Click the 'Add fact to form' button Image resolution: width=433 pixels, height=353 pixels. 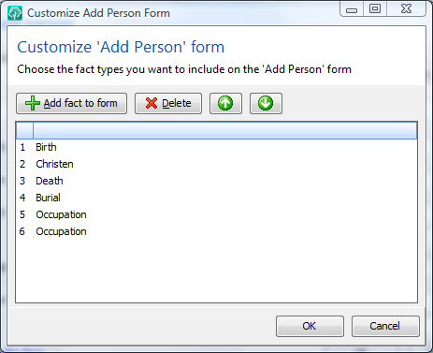click(x=71, y=103)
